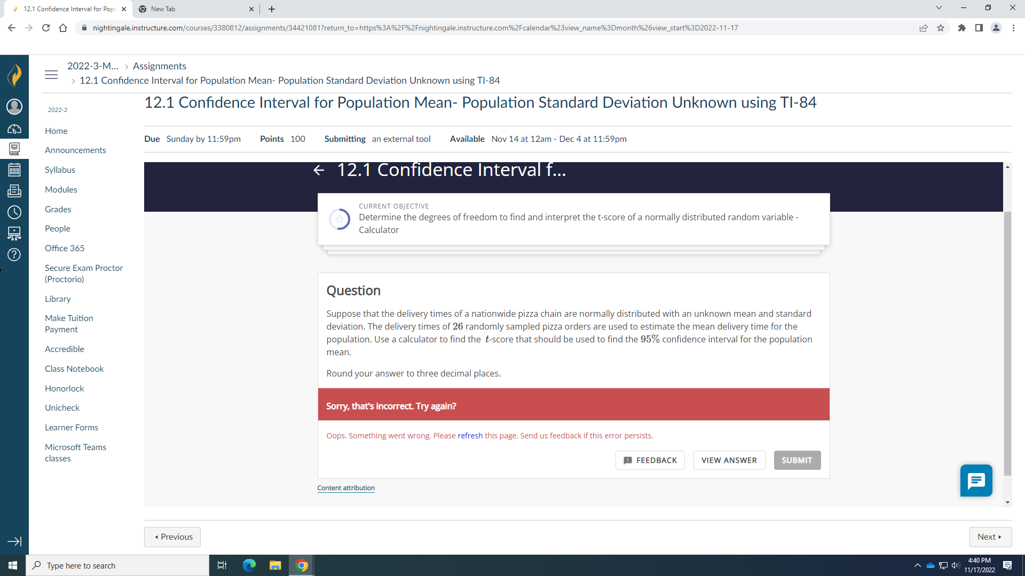Open the Canvas Account avatar icon
This screenshot has height=576, width=1025.
coord(14,107)
